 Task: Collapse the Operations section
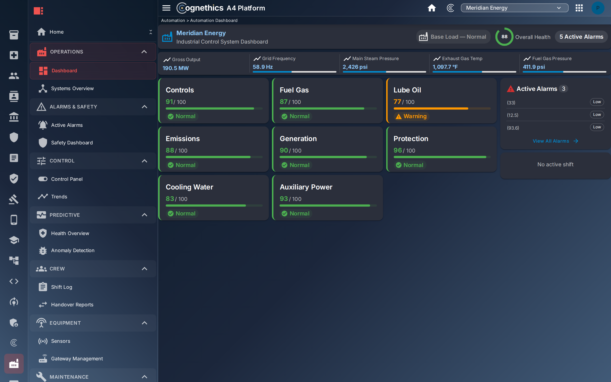point(144,52)
